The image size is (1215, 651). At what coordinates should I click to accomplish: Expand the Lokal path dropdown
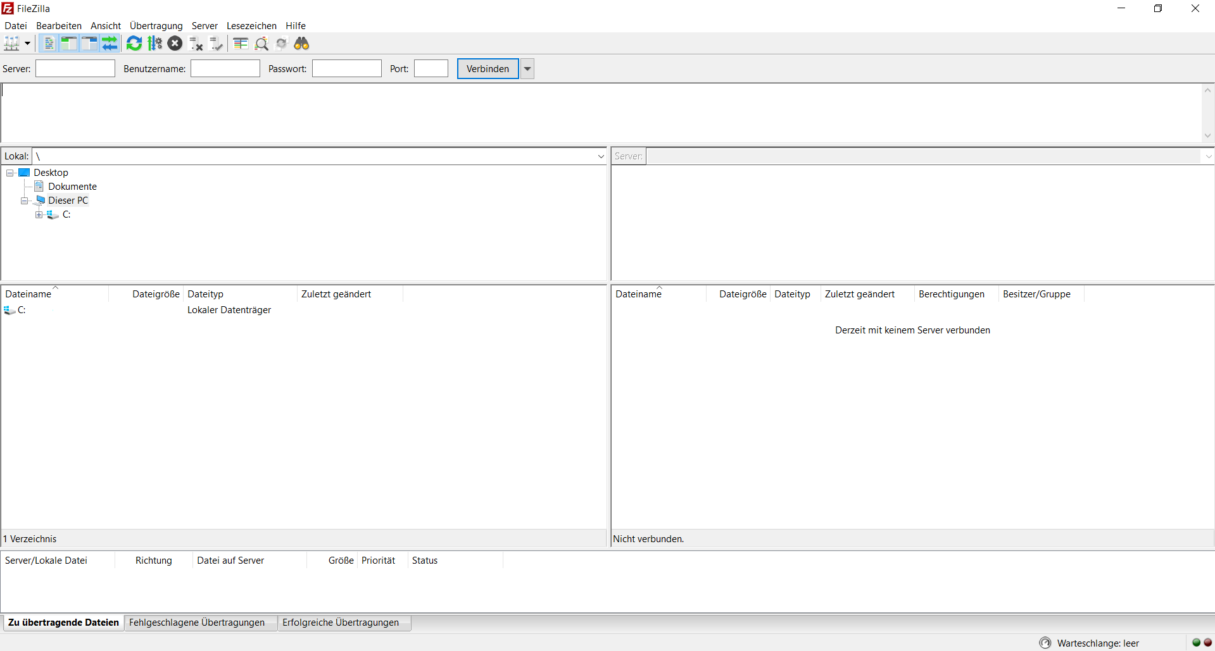coord(601,156)
